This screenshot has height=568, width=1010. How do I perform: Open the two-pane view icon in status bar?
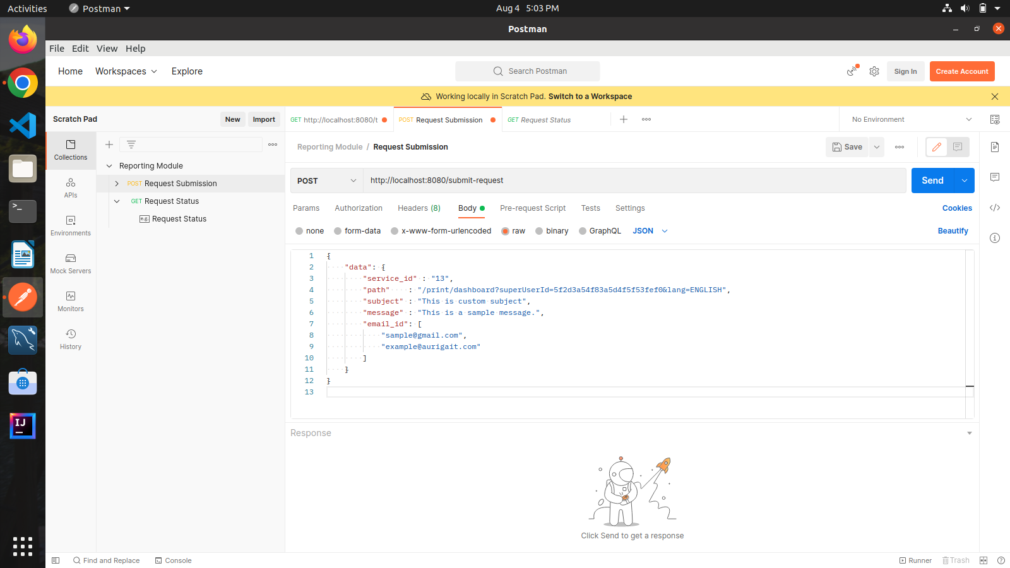(x=983, y=560)
